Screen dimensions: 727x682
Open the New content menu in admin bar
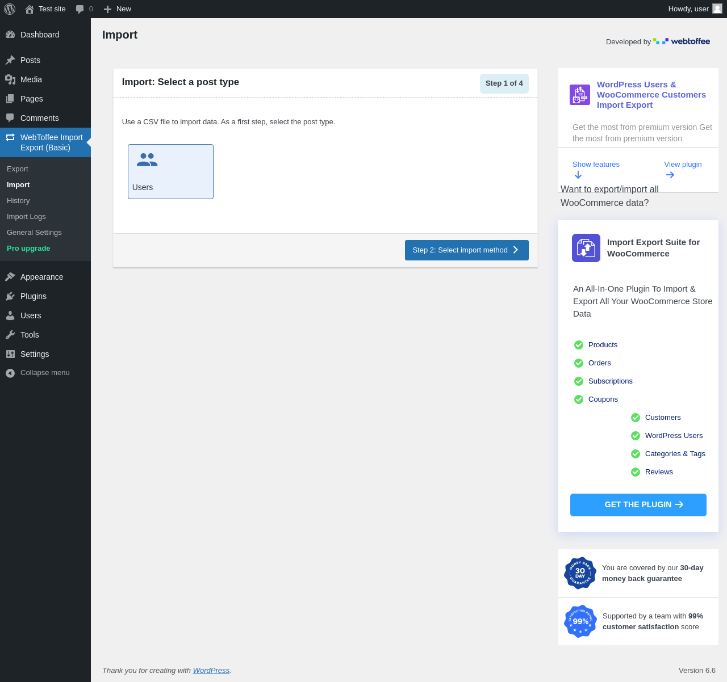[118, 9]
